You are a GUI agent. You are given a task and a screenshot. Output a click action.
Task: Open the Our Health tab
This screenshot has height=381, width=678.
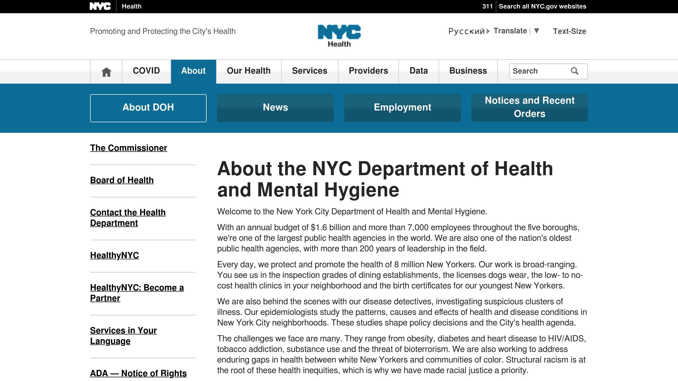point(249,71)
